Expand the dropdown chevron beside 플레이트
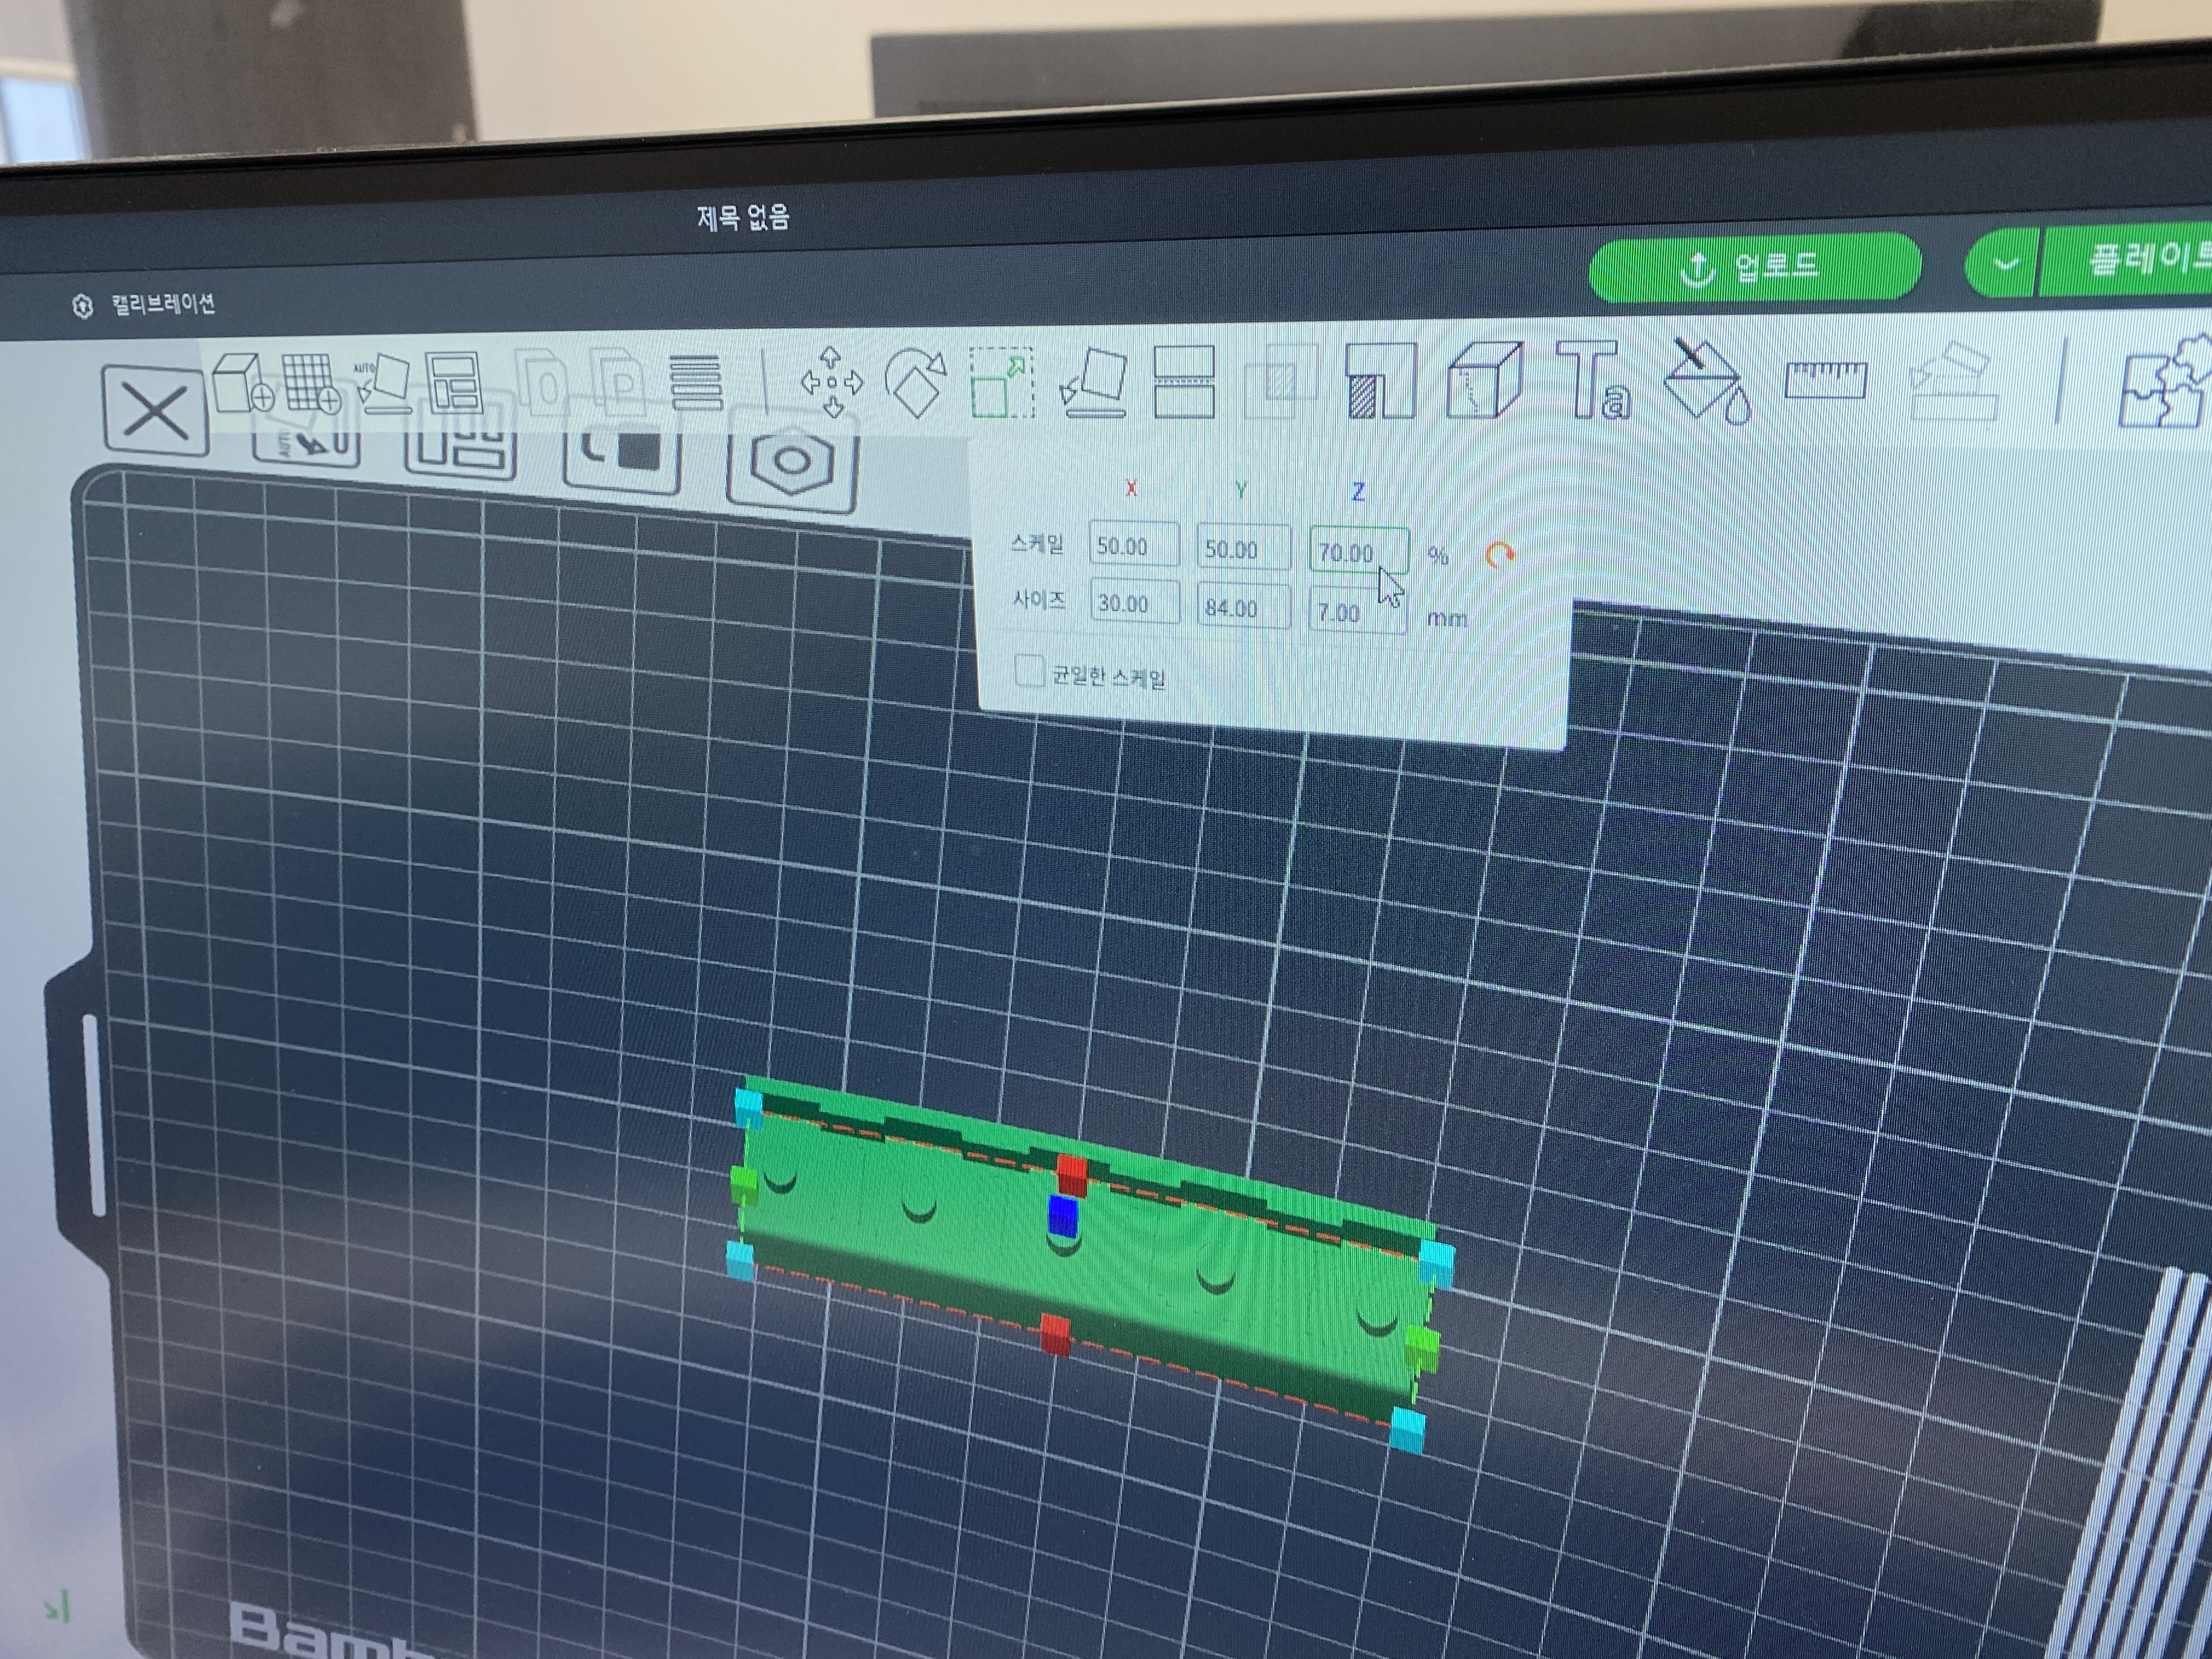 (x=2003, y=264)
